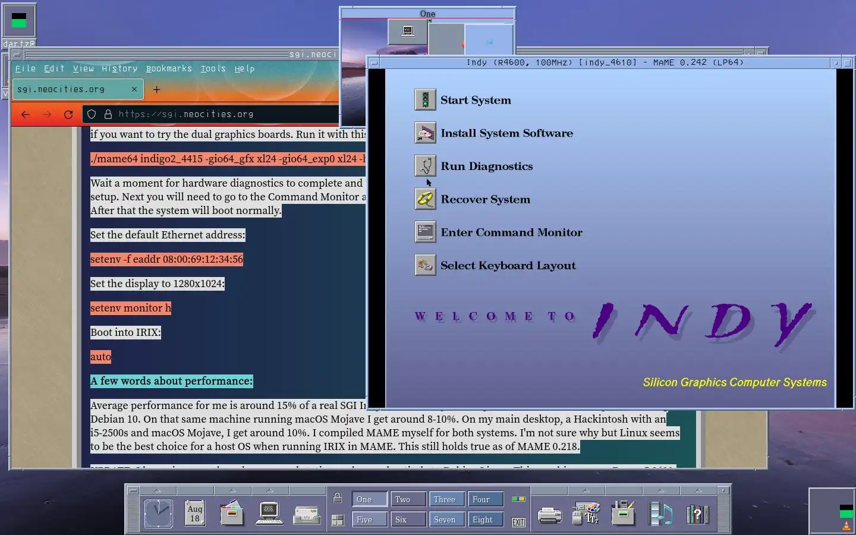
Task: Go forward in Firefox
Action: (x=47, y=114)
